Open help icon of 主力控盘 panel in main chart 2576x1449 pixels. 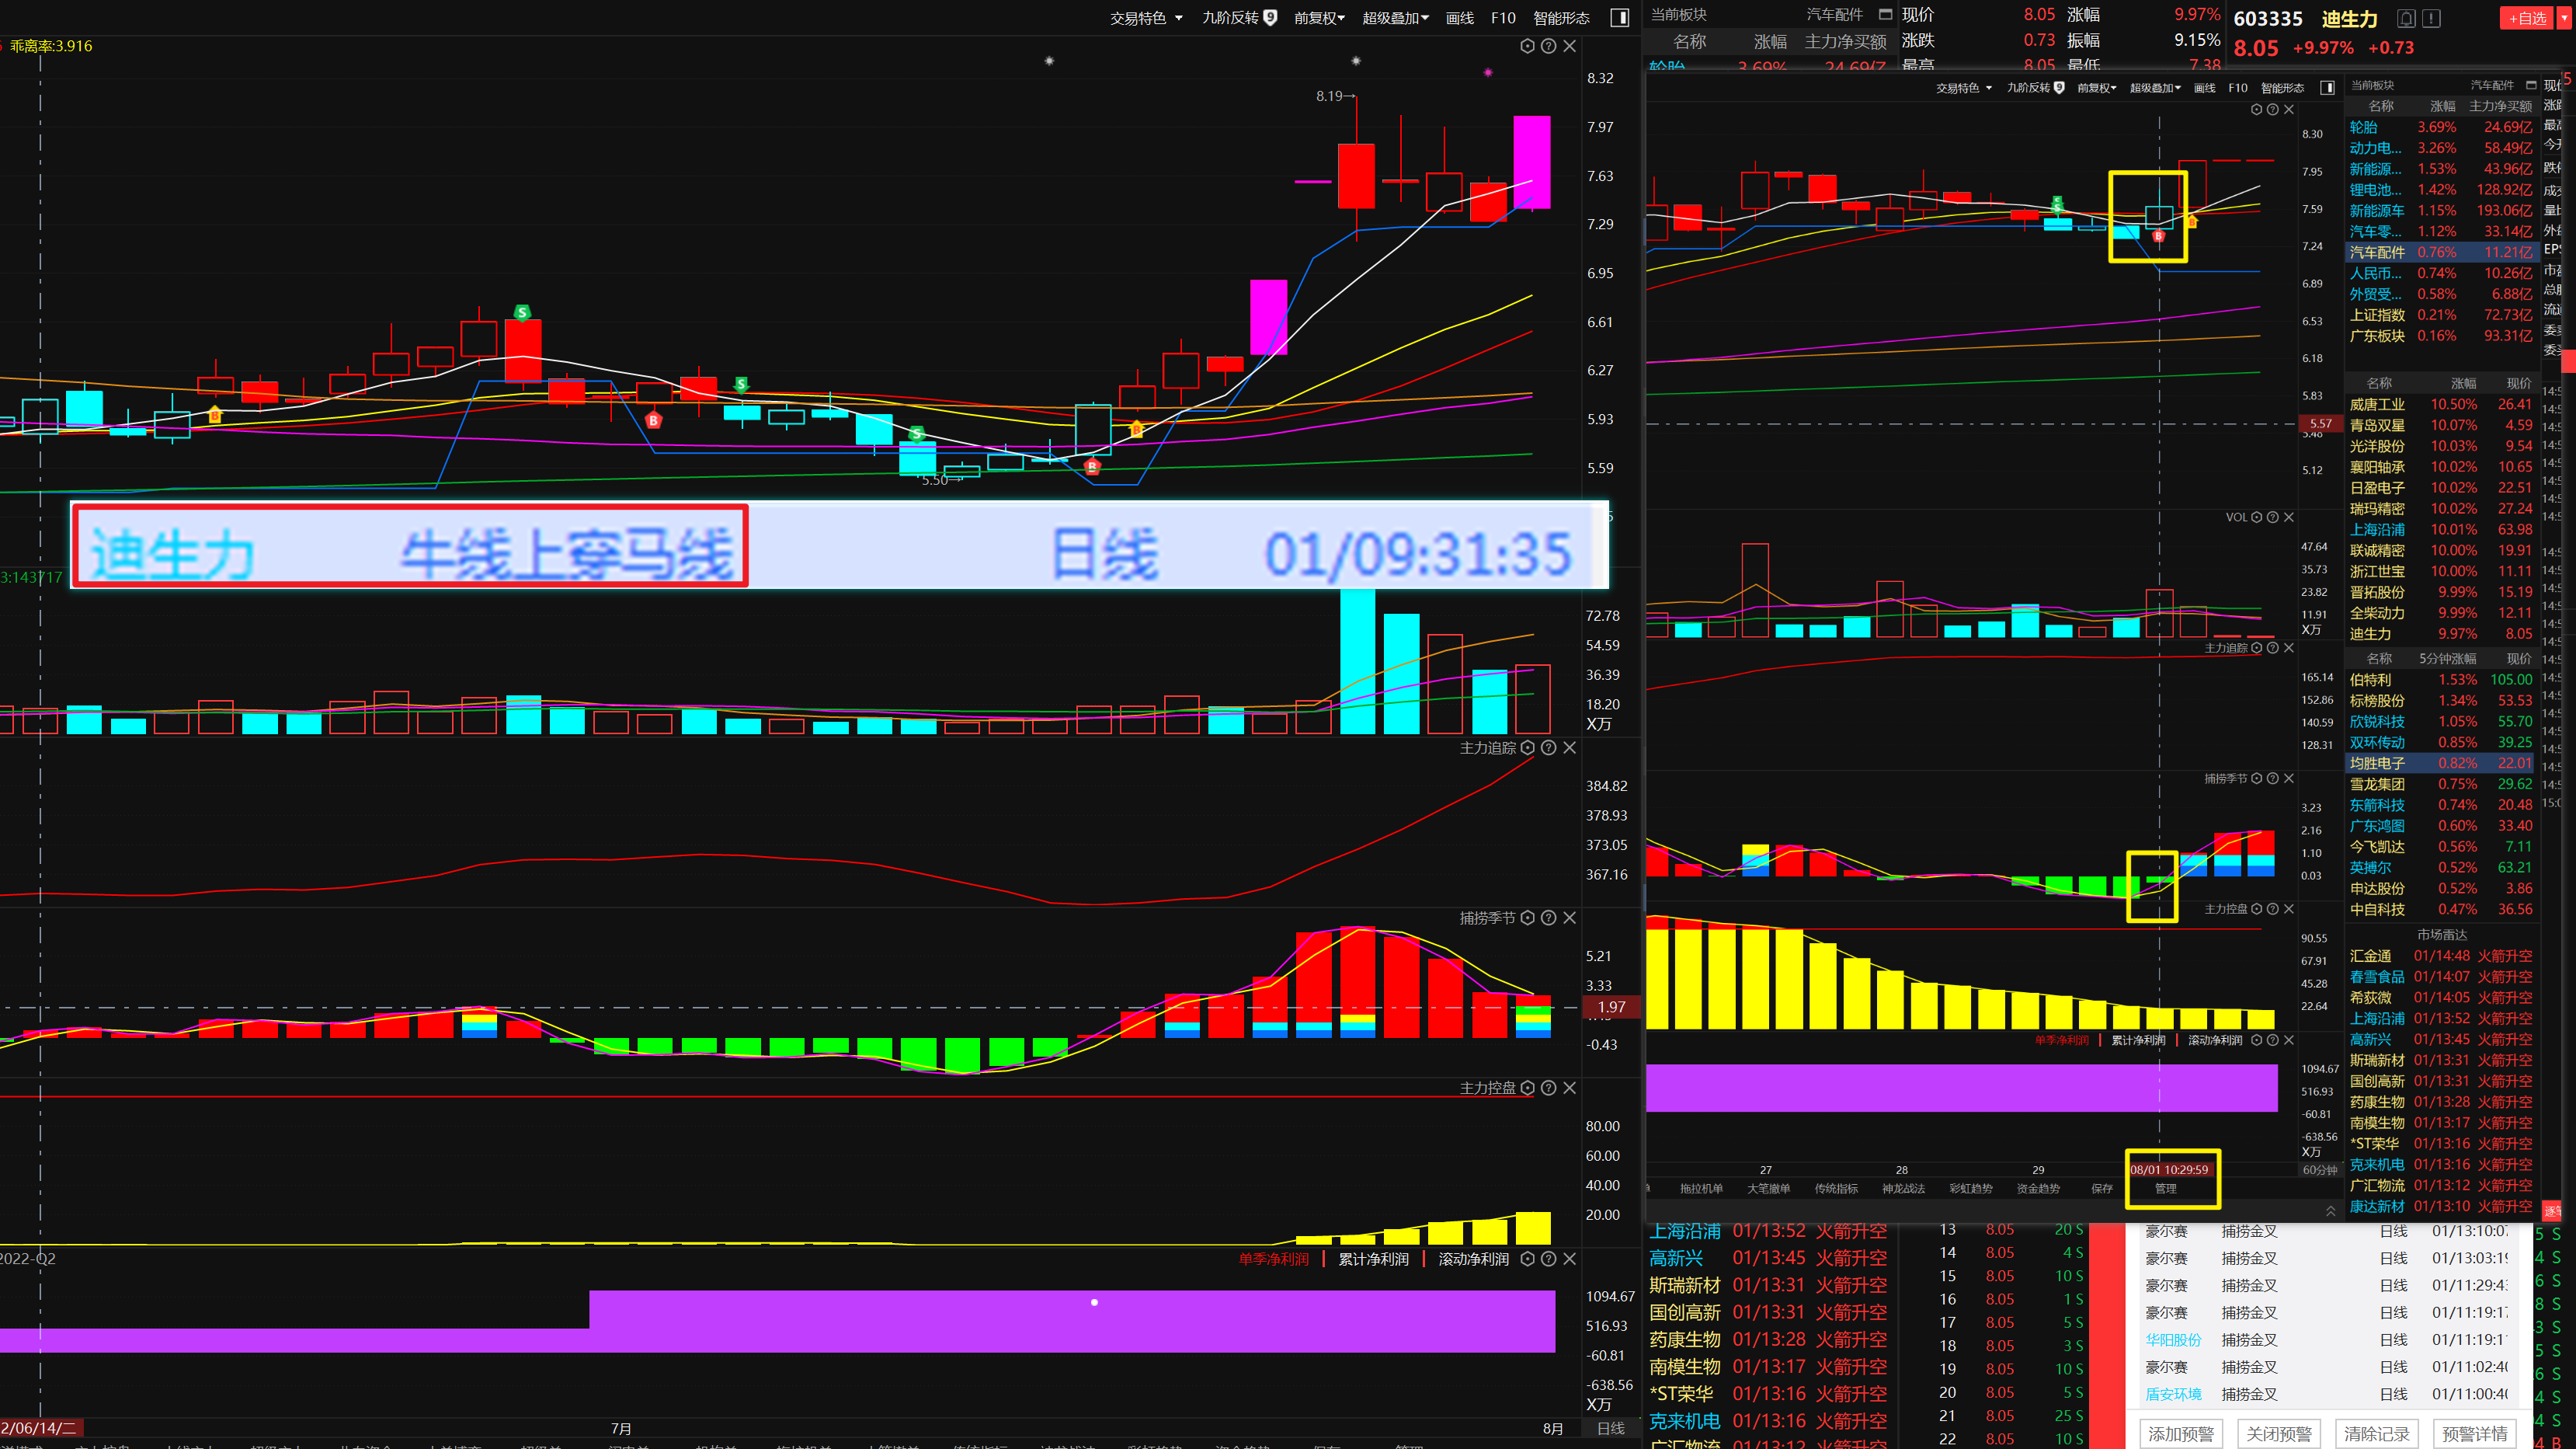1548,1088
